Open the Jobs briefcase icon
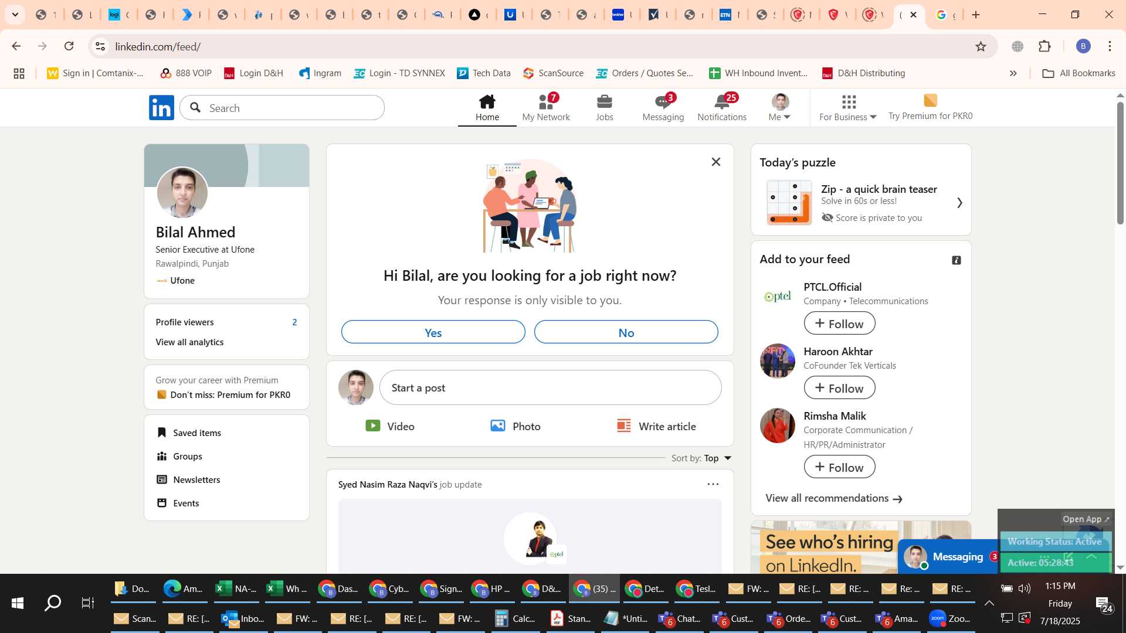This screenshot has height=633, width=1126. click(605, 103)
